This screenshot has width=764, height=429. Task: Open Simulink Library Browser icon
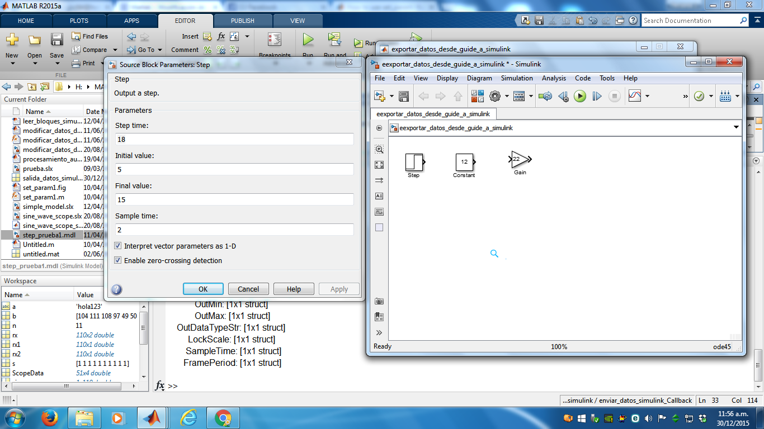click(477, 96)
